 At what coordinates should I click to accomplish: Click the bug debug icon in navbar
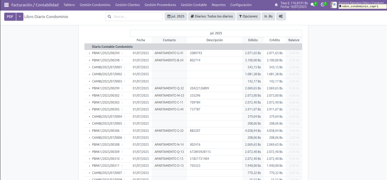276,5
